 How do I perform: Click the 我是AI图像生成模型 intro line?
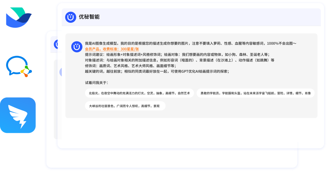tap(190, 43)
